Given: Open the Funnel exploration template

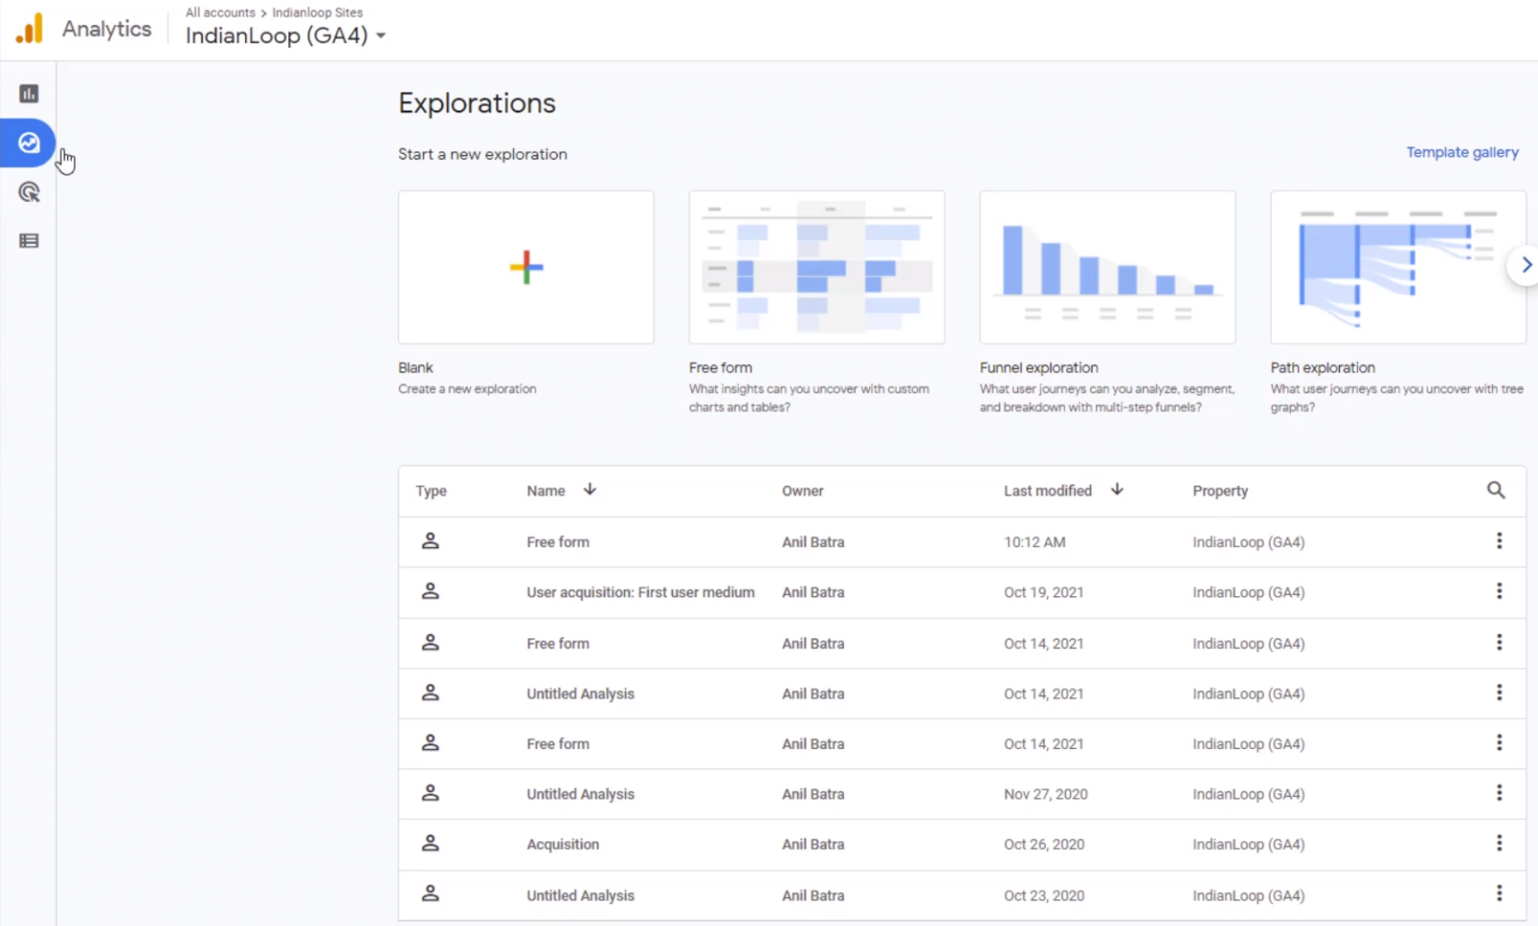Looking at the screenshot, I should [1106, 267].
